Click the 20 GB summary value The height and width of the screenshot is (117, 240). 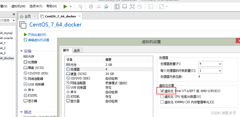[x=110, y=74]
